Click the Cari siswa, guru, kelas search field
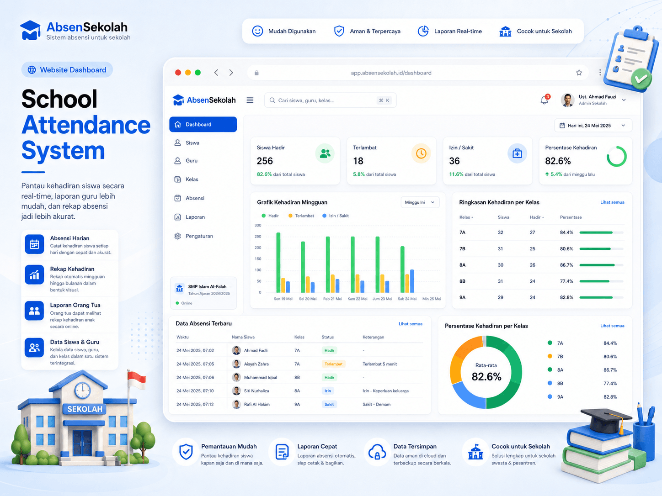The width and height of the screenshot is (662, 496). click(x=330, y=100)
